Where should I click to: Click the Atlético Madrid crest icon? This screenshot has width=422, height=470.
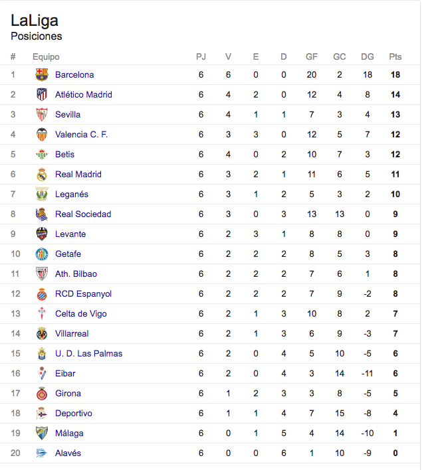(42, 94)
